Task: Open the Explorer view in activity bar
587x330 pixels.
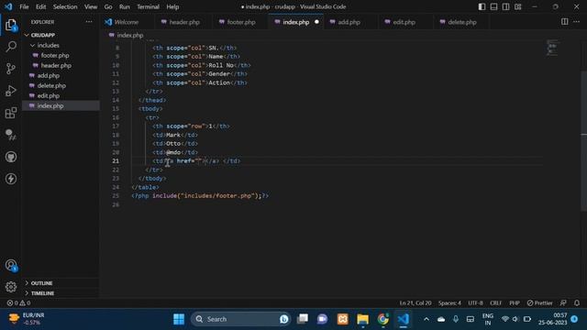Action: coord(11,25)
